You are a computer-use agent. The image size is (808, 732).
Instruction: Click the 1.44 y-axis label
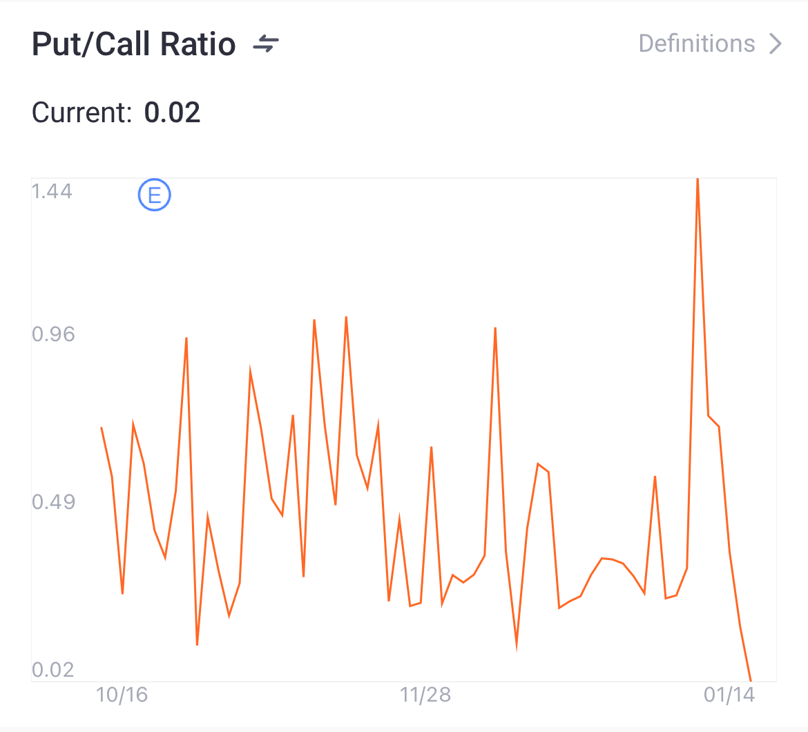coord(52,191)
